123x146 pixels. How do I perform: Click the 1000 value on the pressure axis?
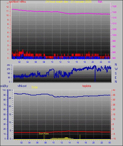[114, 35]
